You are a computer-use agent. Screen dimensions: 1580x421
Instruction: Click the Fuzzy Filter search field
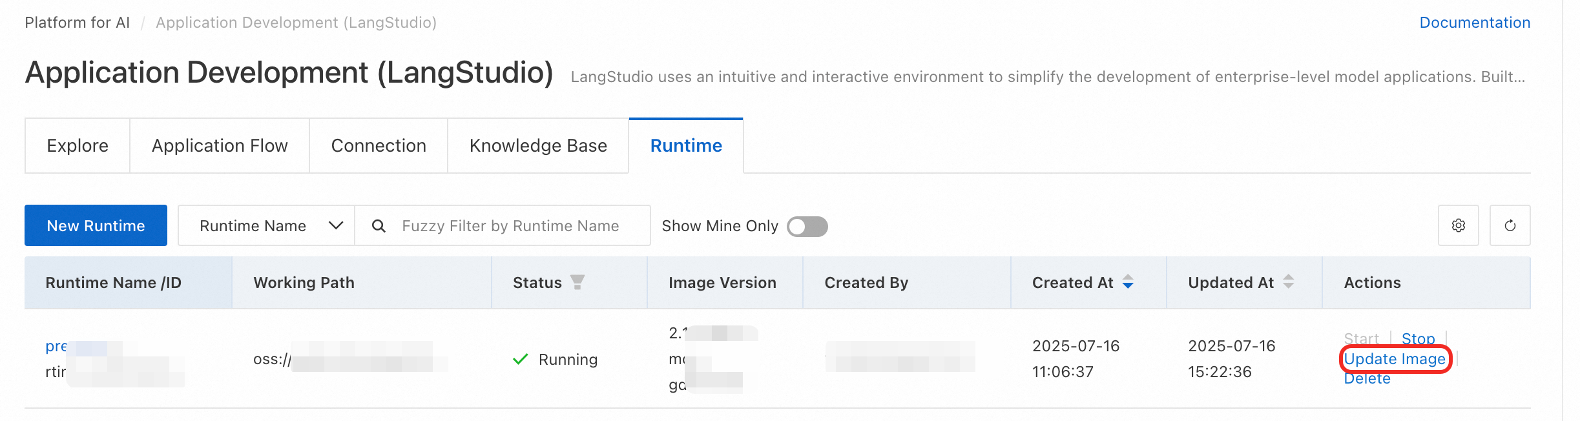click(x=510, y=226)
